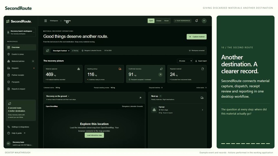Open the All zones dropdown
278x156 pixels.
tap(185, 61)
